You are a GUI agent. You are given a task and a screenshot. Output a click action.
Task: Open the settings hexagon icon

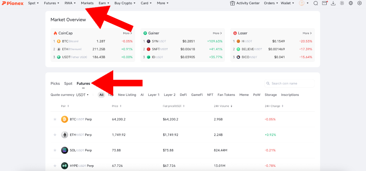359,3
